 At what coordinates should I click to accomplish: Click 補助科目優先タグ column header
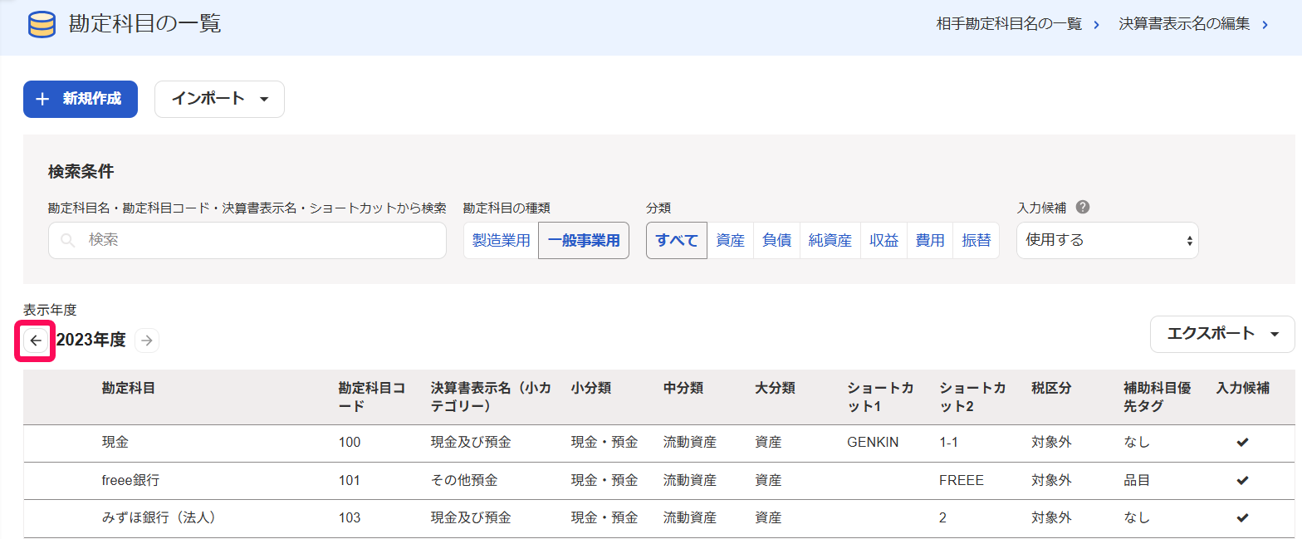[x=1157, y=397]
